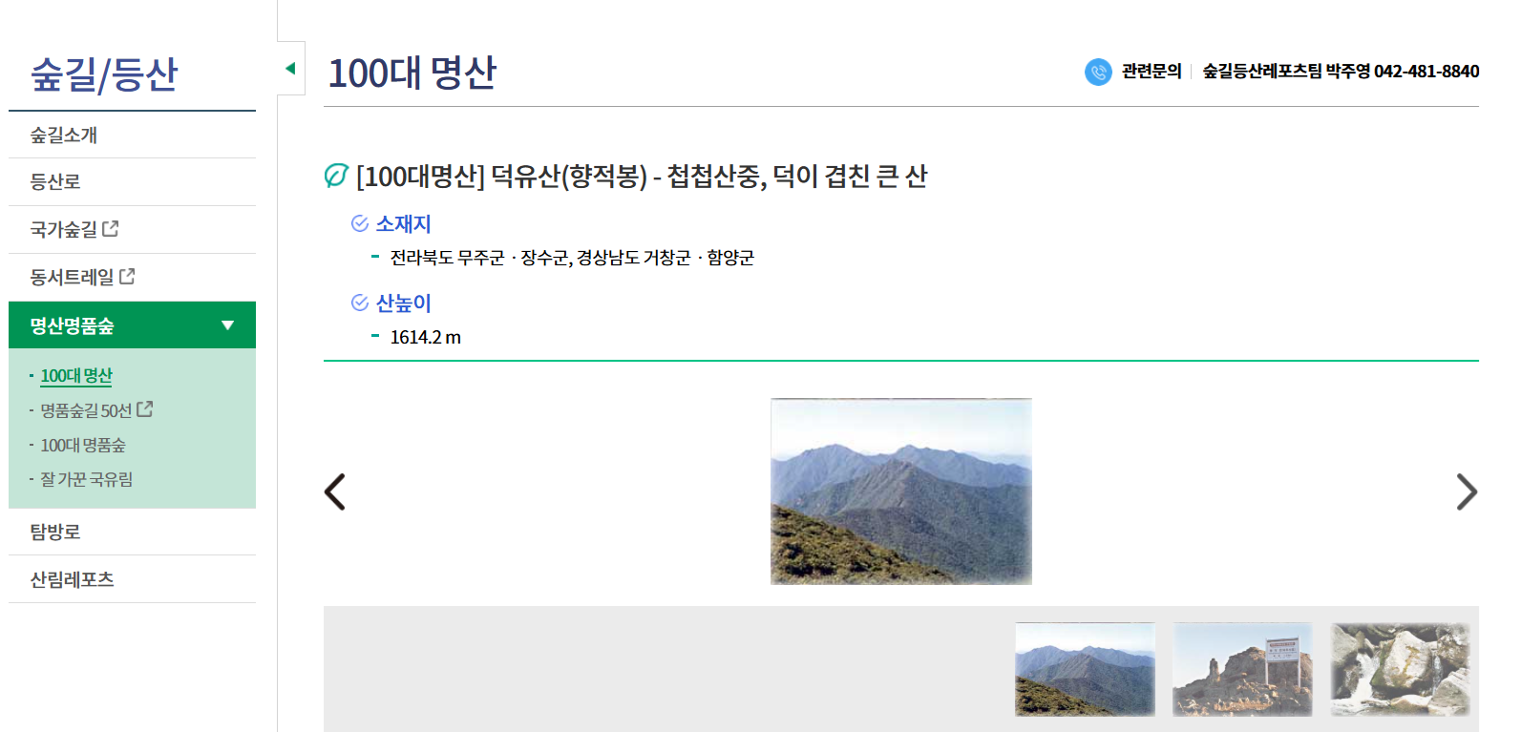This screenshot has width=1521, height=732.
Task: Click the height value 1614.2 m
Action: coord(426,337)
